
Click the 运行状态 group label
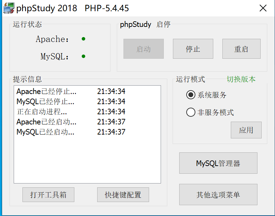27,24
